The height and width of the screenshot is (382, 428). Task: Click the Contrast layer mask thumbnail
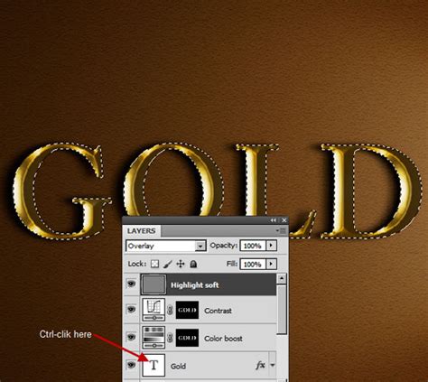tap(187, 310)
